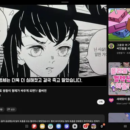Open the YouTube app in taskbar

(x=86, y=126)
